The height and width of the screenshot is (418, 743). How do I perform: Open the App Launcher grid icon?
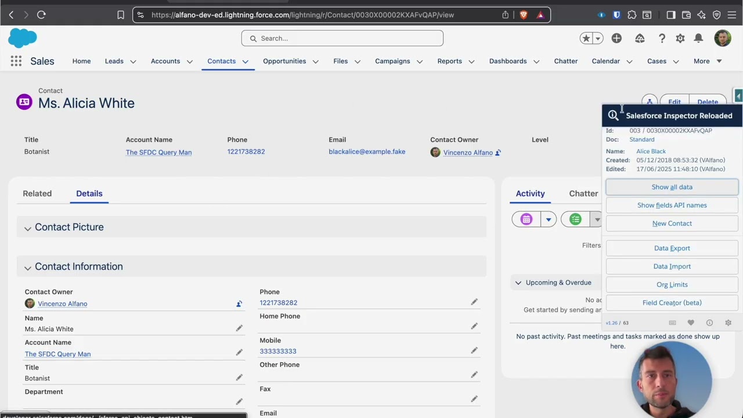(x=16, y=61)
